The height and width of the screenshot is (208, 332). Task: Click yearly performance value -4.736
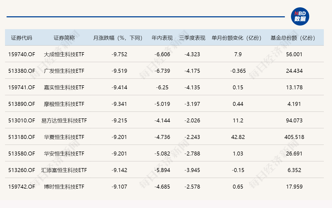pos(162,137)
